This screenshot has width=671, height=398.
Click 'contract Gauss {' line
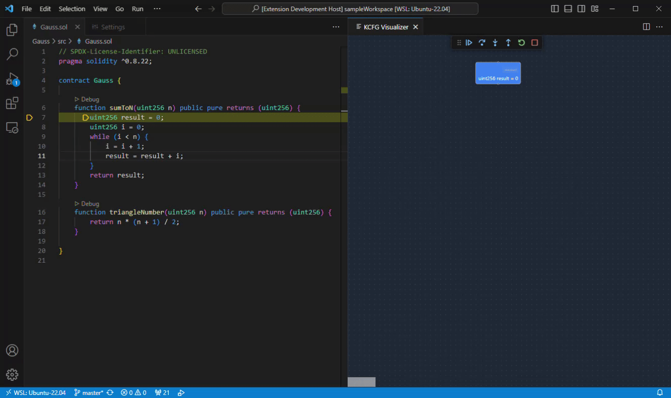pyautogui.click(x=90, y=80)
